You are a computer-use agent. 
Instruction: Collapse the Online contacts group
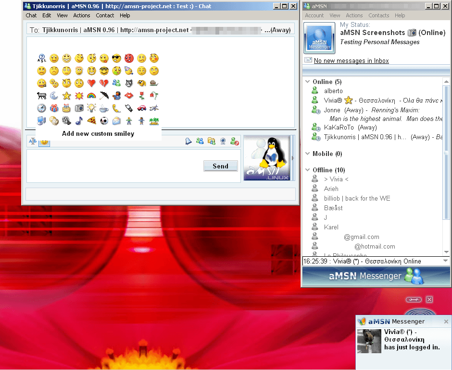[x=307, y=82]
